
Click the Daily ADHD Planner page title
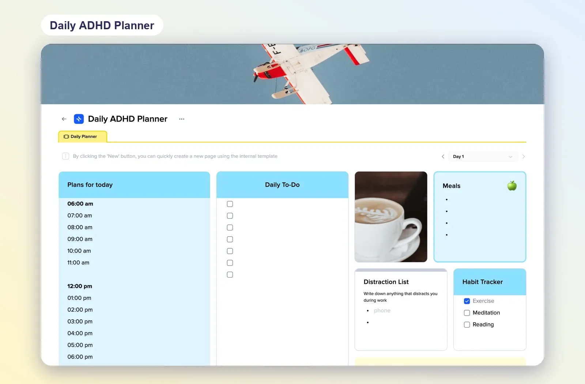click(x=128, y=119)
